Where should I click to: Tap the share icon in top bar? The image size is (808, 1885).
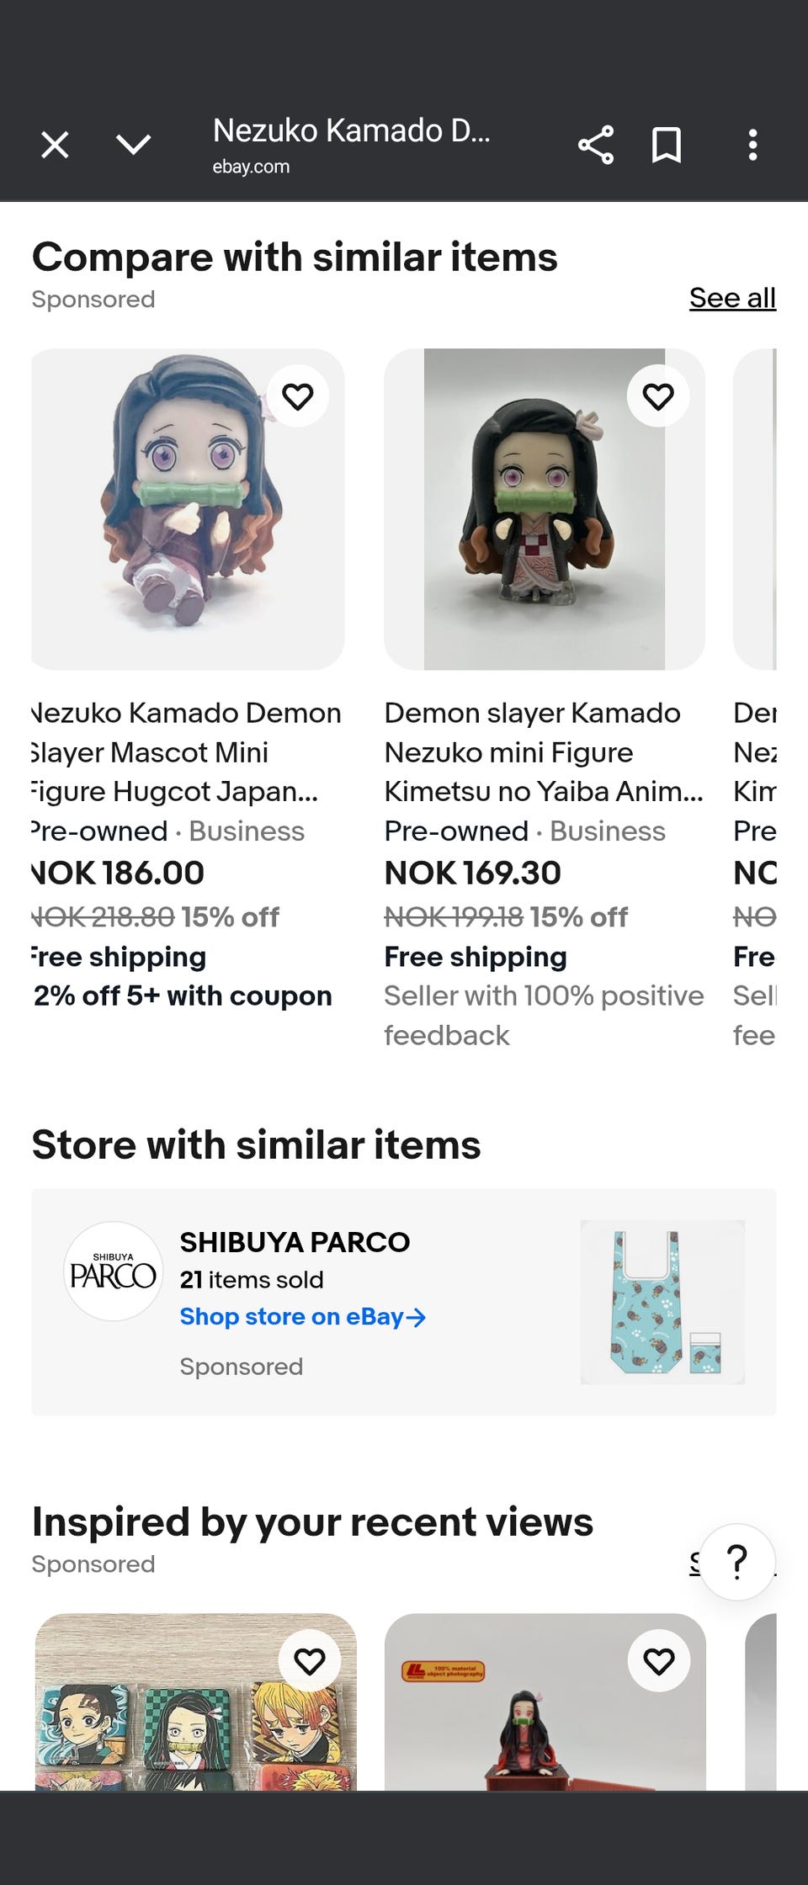click(x=595, y=145)
